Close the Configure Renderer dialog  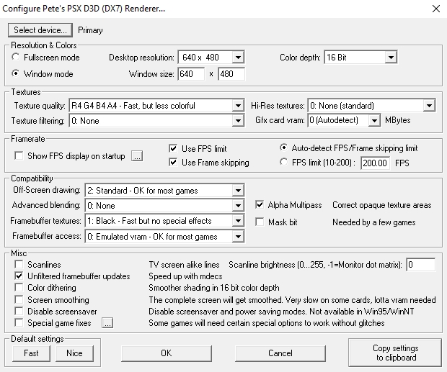[x=436, y=9]
